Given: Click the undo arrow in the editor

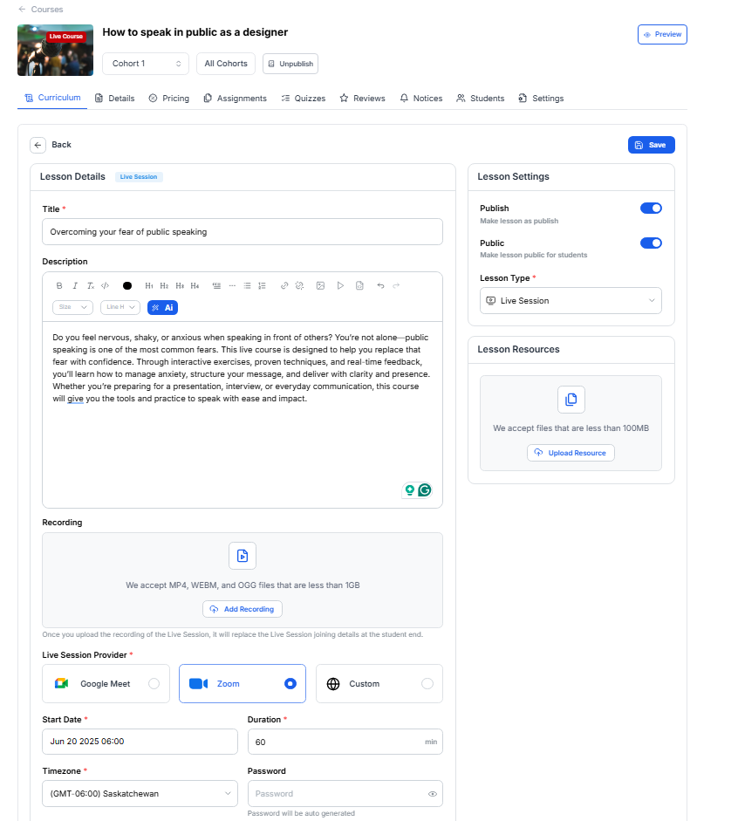Looking at the screenshot, I should tap(380, 285).
